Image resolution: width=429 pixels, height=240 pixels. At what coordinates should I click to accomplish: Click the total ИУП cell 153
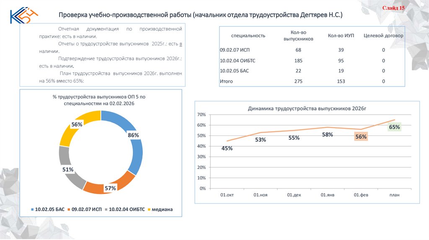tap(341, 82)
